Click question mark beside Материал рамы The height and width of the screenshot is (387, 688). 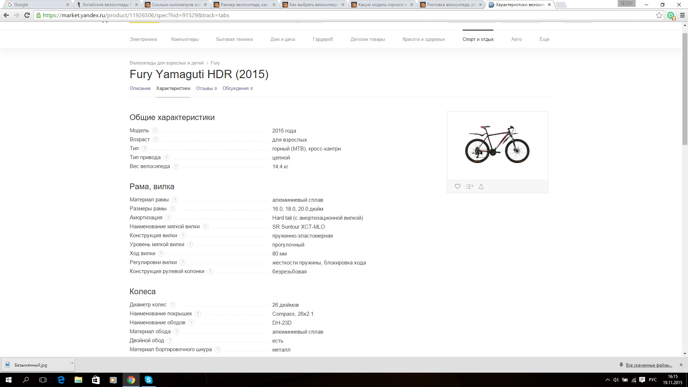point(175,200)
